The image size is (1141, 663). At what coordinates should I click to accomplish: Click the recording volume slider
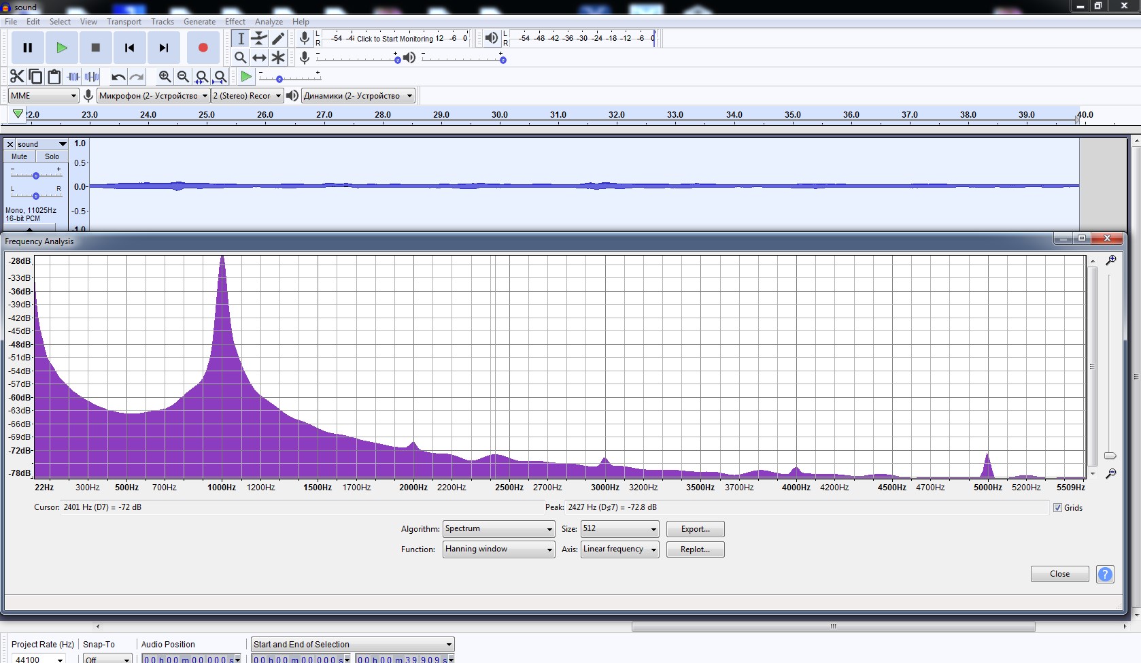tap(358, 59)
